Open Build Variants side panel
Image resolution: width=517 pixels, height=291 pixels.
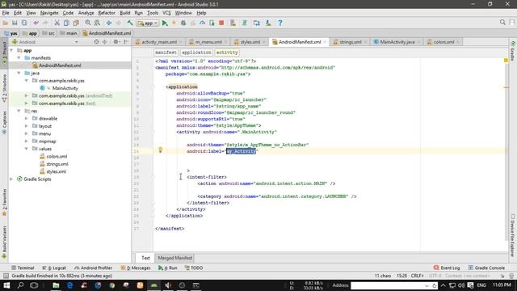coord(4,242)
